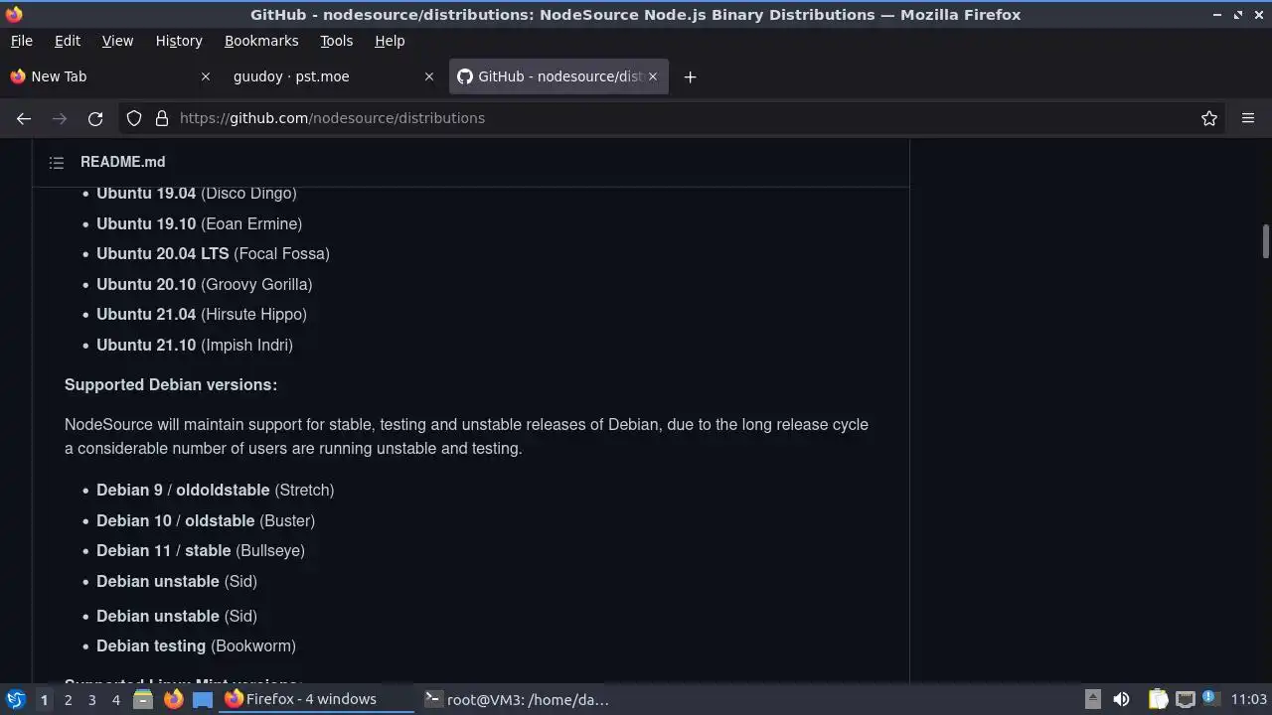
Task: Switch to workspace 4
Action: 115,699
